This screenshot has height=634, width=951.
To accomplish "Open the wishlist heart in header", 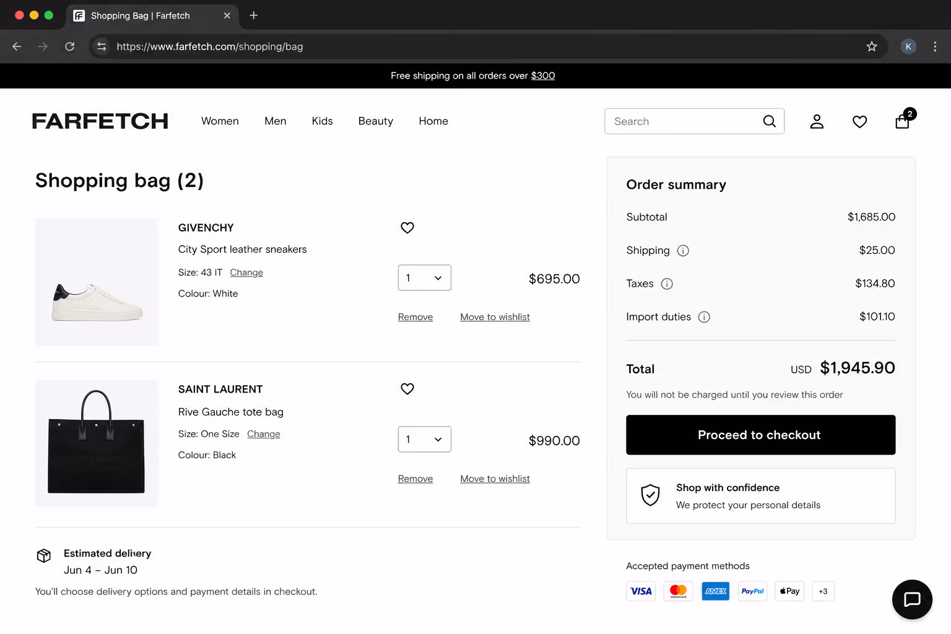I will 859,122.
